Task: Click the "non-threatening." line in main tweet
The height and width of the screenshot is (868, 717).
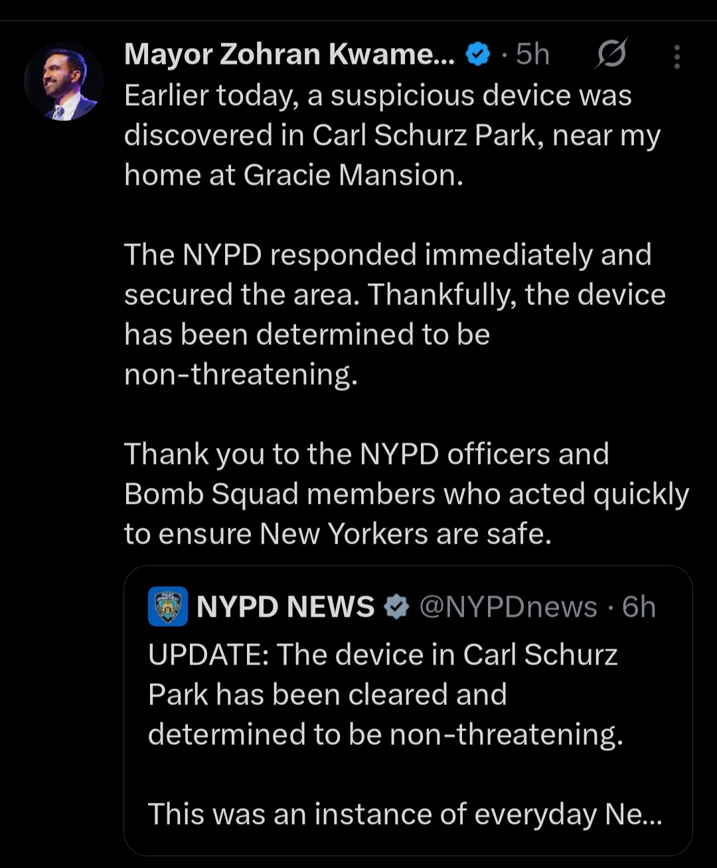Action: [x=241, y=375]
